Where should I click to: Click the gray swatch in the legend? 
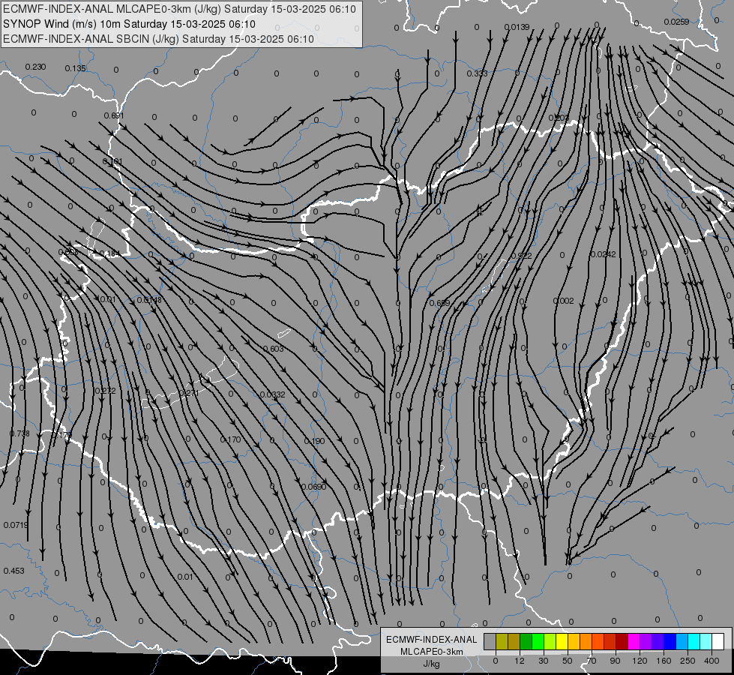point(490,642)
